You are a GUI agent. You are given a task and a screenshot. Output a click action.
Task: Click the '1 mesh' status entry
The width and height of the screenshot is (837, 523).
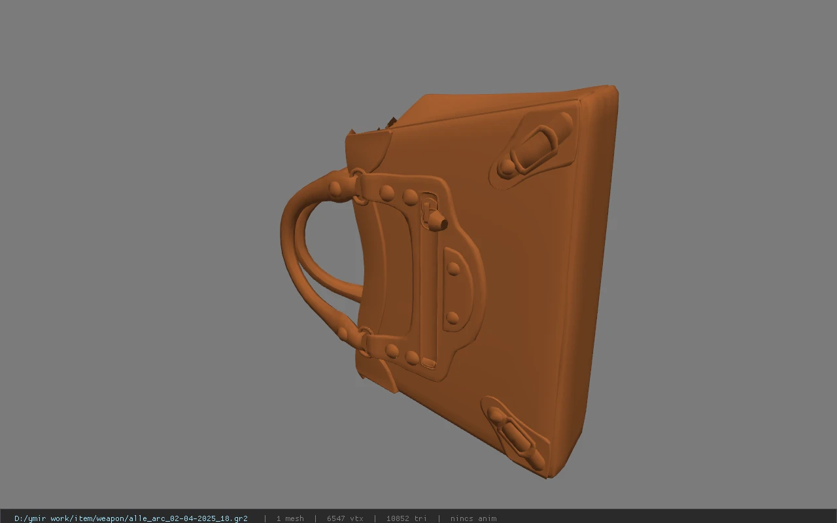(x=290, y=518)
